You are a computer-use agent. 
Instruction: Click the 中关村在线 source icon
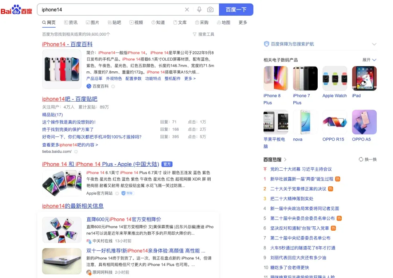(x=89, y=241)
